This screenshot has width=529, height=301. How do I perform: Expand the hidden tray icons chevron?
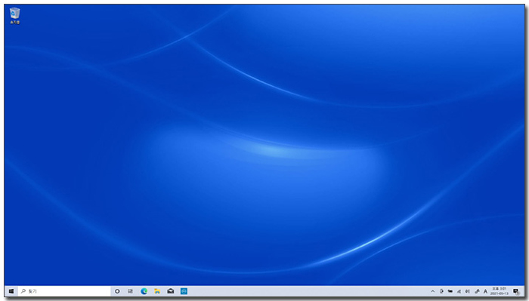pyautogui.click(x=432, y=292)
